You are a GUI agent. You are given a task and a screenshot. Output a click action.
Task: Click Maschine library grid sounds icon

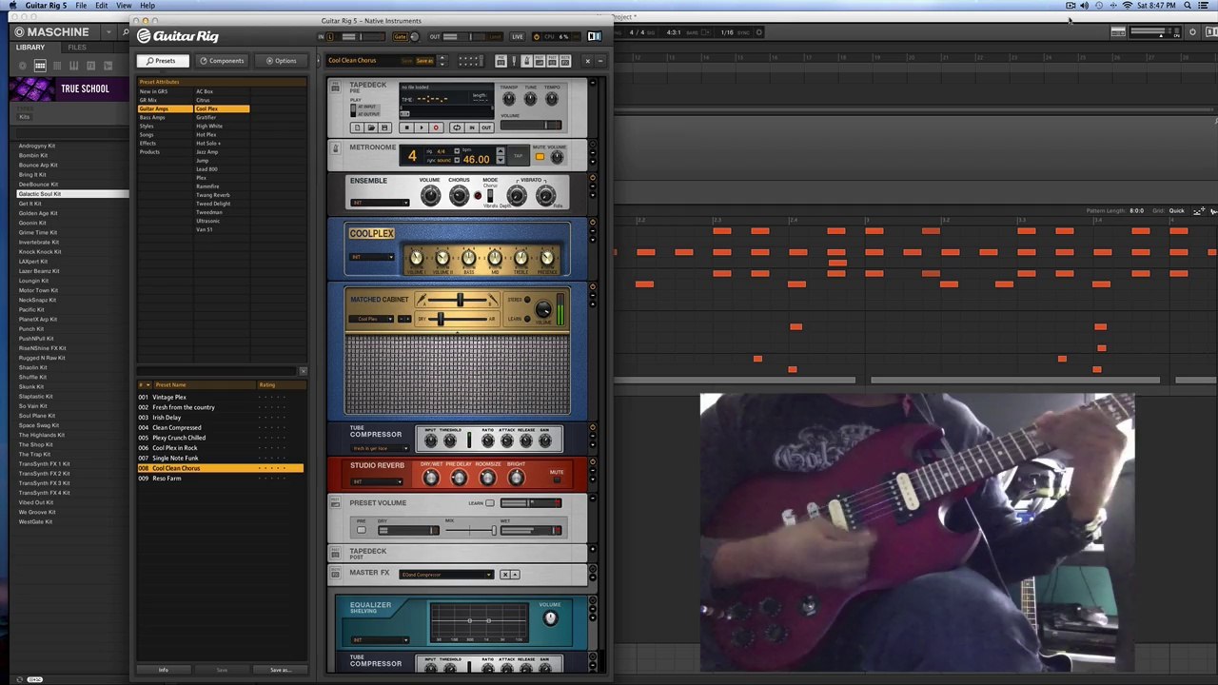click(57, 66)
